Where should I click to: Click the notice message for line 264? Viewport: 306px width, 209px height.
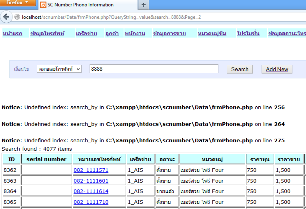click(x=143, y=124)
